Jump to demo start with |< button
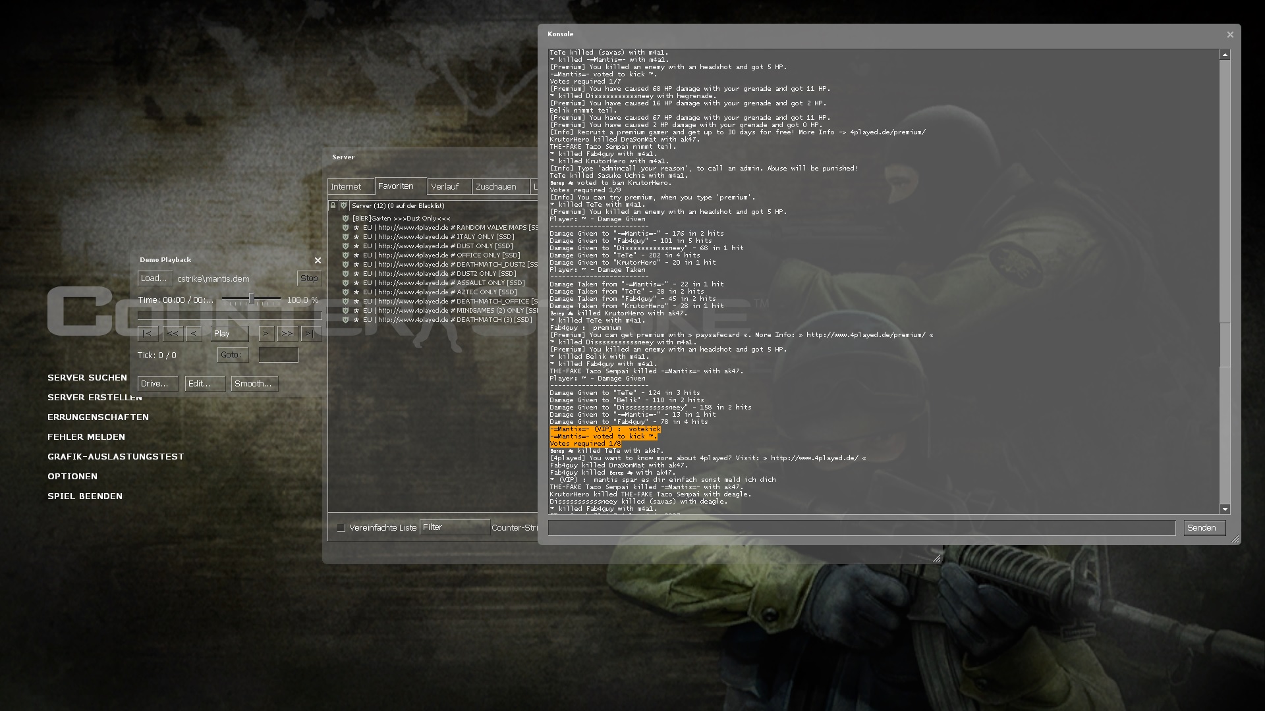Screen dimensions: 1265x711 click(x=148, y=334)
